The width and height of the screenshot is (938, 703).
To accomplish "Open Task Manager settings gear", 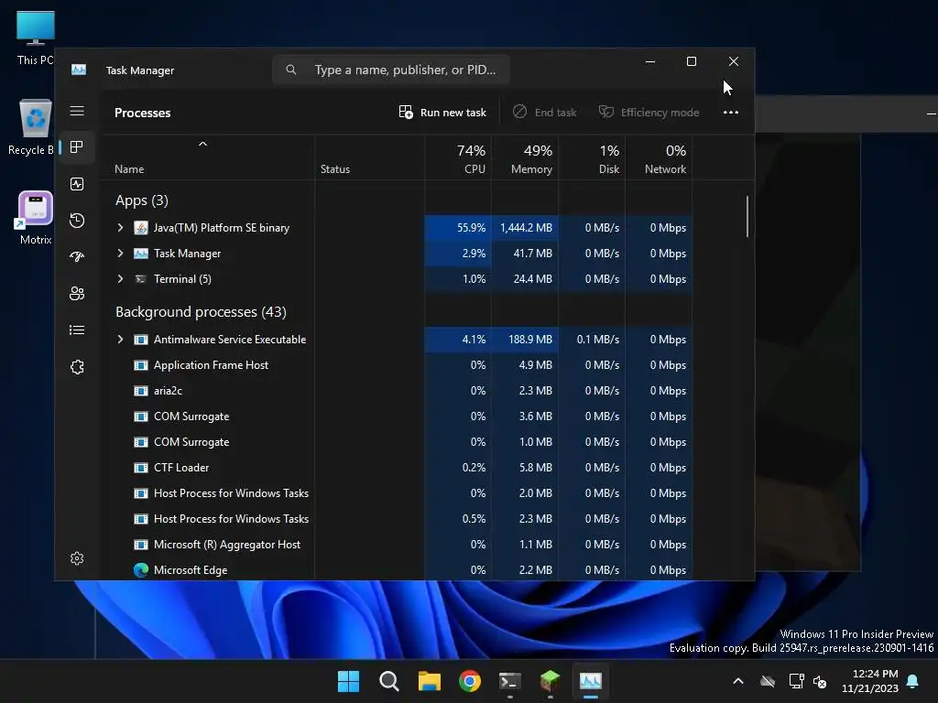I will tap(77, 558).
